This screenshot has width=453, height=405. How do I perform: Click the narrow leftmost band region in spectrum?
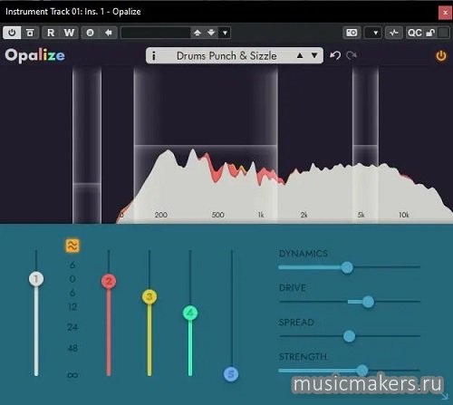click(x=87, y=145)
